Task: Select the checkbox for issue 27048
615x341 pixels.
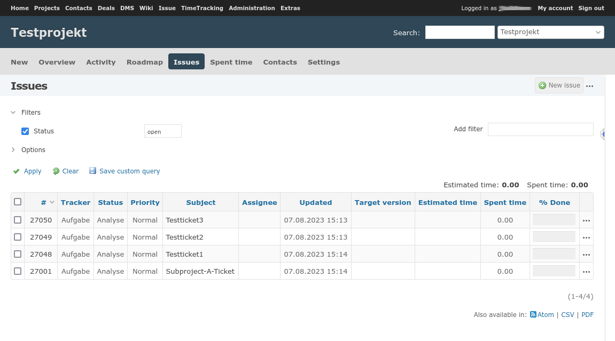Action: 18,254
